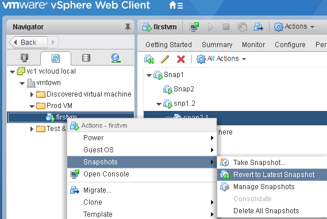
Task: Launch the remote console toolbar icon
Action: 194,27
